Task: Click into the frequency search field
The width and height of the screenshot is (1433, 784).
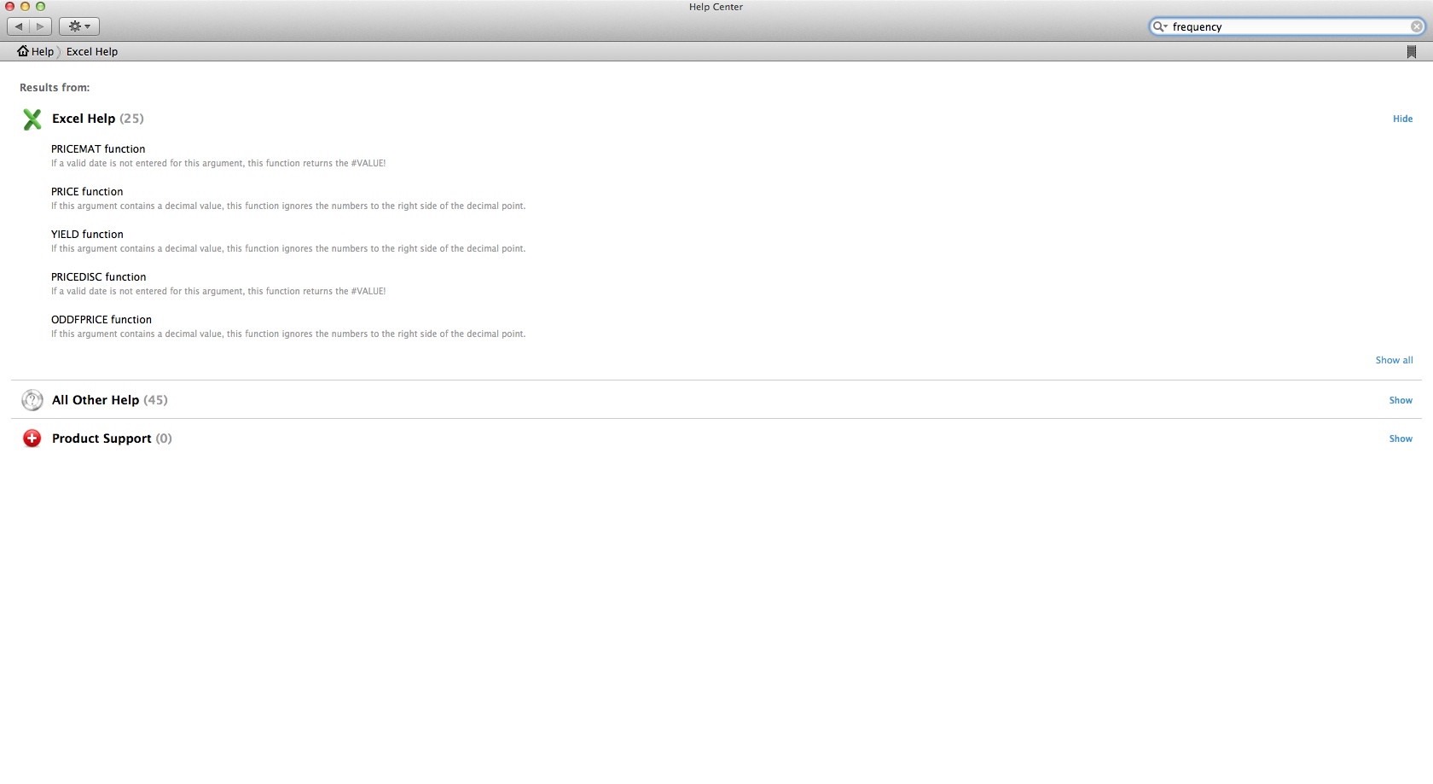Action: point(1288,26)
